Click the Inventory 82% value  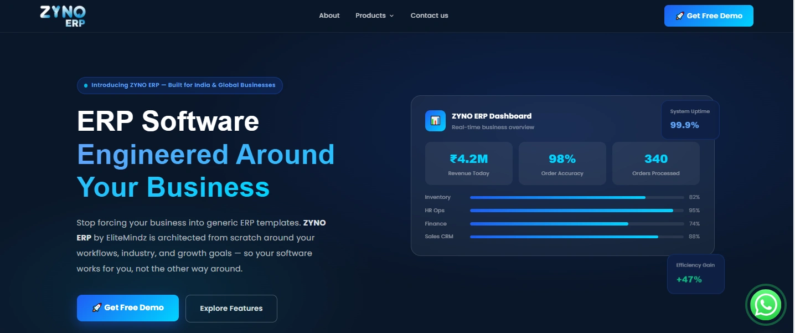coord(694,197)
